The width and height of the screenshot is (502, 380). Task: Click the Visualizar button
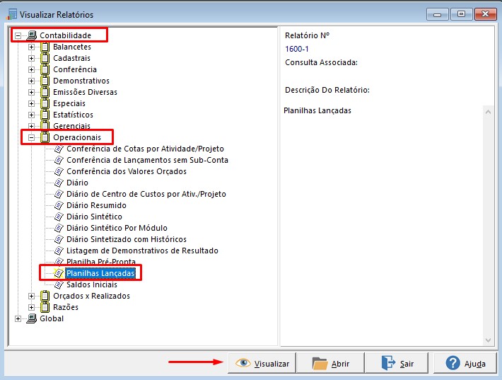tap(262, 363)
